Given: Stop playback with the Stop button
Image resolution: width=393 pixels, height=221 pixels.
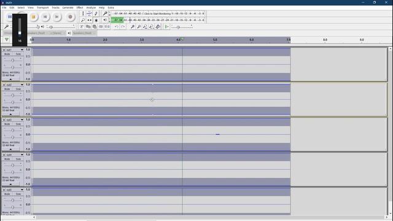Looking at the screenshot, I should pyautogui.click(x=33, y=17).
